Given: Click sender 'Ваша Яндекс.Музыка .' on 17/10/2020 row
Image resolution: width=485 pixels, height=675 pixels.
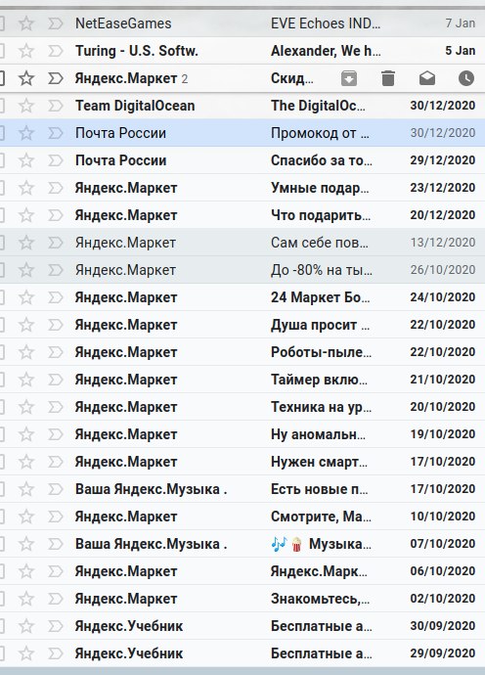Looking at the screenshot, I should pos(151,489).
